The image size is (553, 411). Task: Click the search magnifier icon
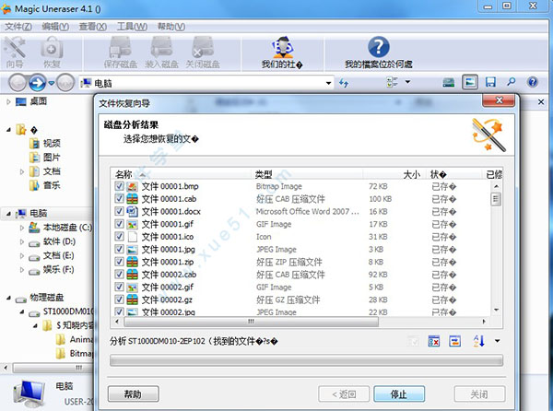pyautogui.click(x=511, y=82)
